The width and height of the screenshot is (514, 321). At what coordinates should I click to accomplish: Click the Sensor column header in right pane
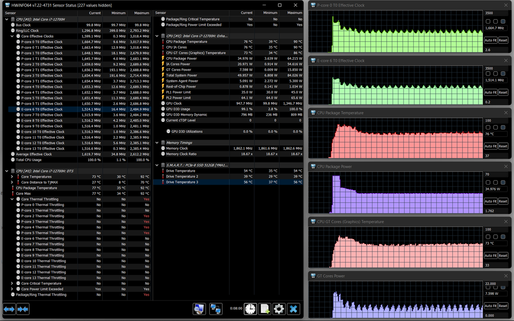[x=161, y=13]
